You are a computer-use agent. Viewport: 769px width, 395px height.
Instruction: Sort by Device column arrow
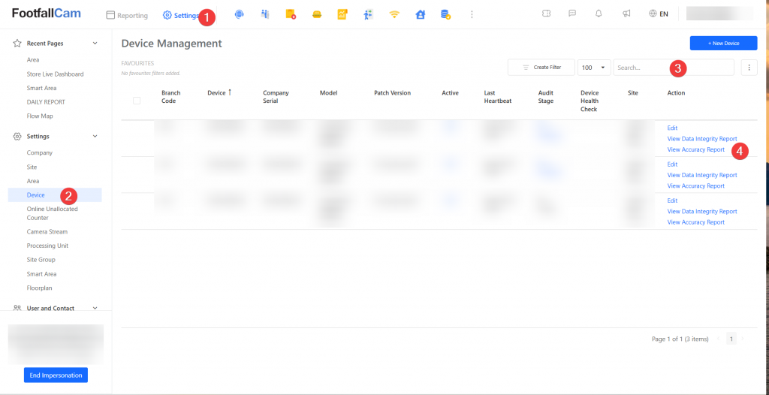(x=230, y=92)
